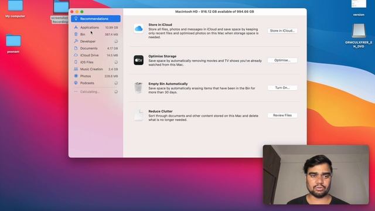Image resolution: width=375 pixels, height=211 pixels.
Task: Click the Optimise Storage heading
Action: click(x=162, y=56)
